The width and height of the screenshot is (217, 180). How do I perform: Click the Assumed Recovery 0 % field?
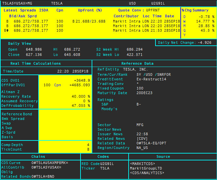click(x=87, y=101)
